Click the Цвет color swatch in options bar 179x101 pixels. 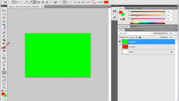(x=106, y=2)
